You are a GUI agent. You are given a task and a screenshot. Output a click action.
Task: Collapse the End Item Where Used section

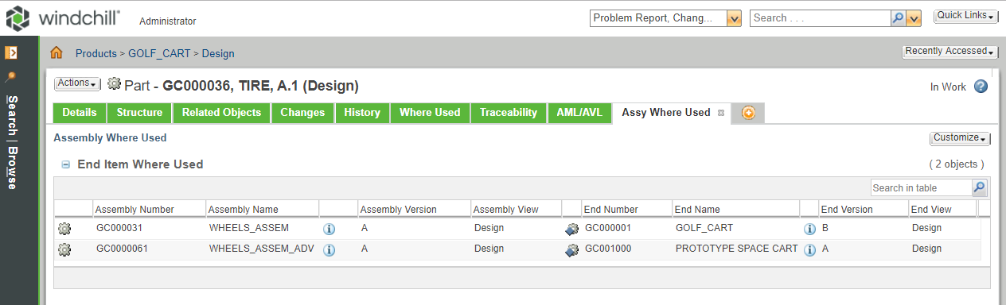click(66, 164)
